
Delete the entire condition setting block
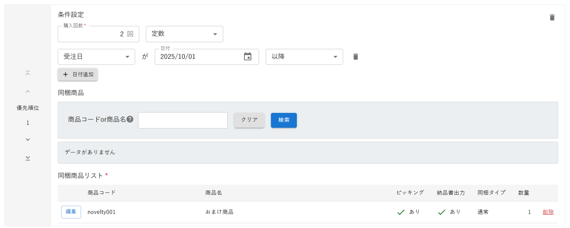pos(552,17)
